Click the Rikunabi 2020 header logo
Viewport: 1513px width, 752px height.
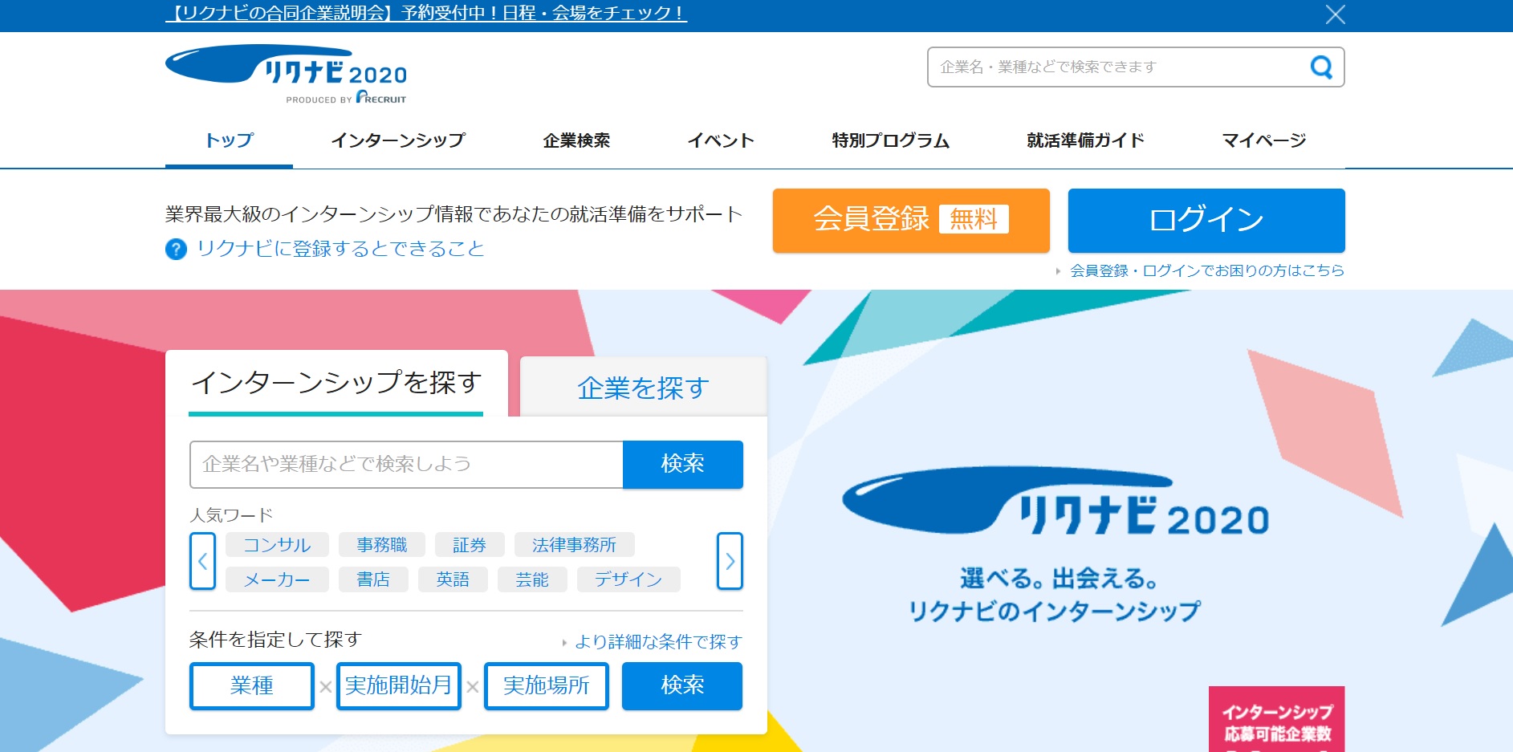click(x=286, y=74)
